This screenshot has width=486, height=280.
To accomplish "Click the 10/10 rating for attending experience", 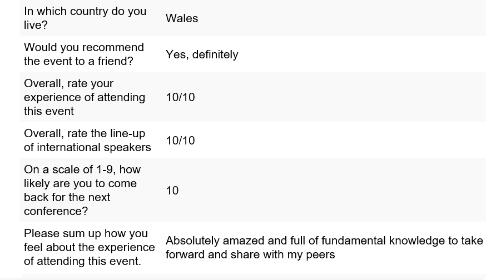I will pyautogui.click(x=180, y=97).
